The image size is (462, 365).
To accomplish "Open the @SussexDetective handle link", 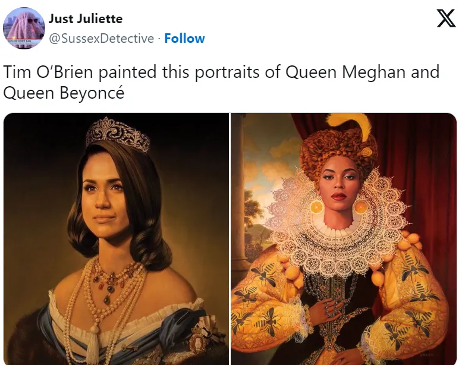I will [101, 39].
